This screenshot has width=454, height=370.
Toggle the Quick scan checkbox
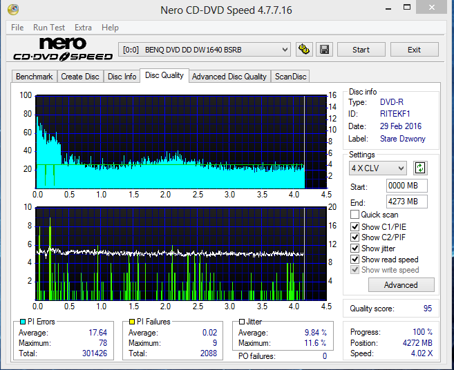point(354,215)
